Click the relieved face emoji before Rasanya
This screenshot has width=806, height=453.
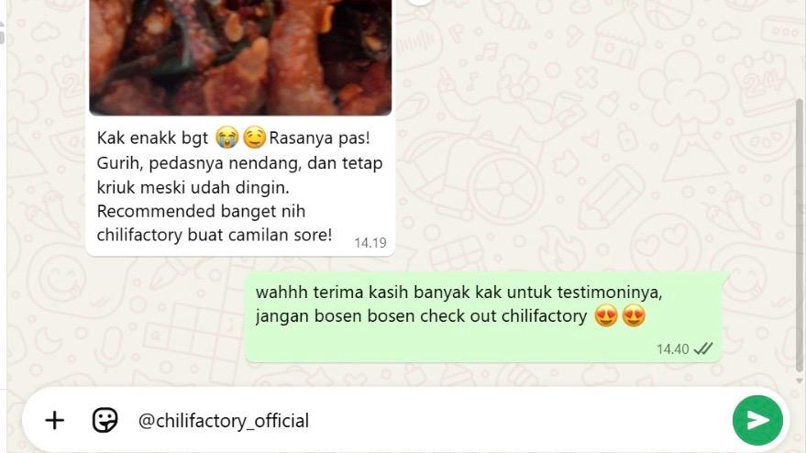254,138
